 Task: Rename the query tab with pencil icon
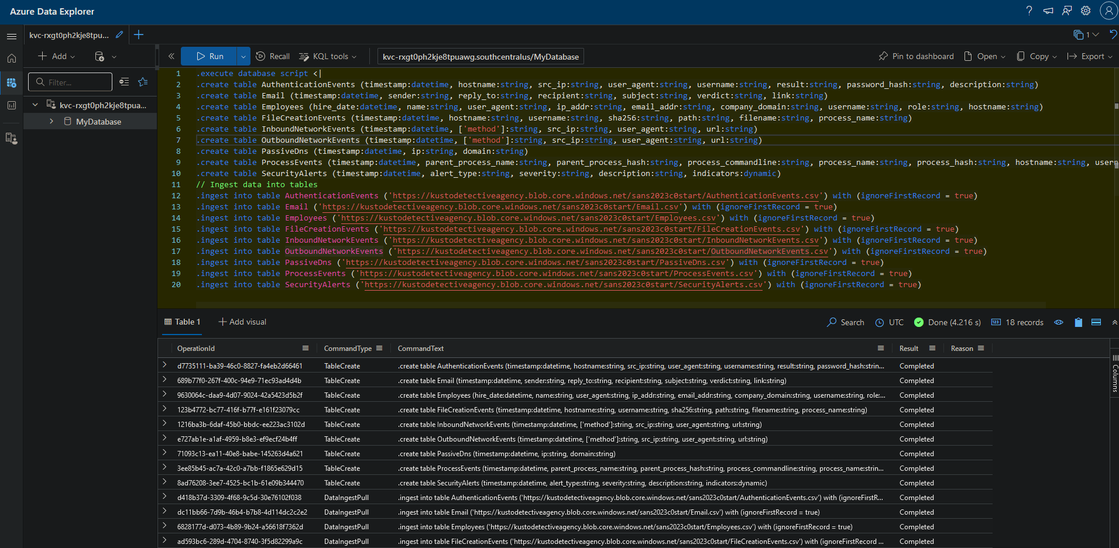click(119, 35)
